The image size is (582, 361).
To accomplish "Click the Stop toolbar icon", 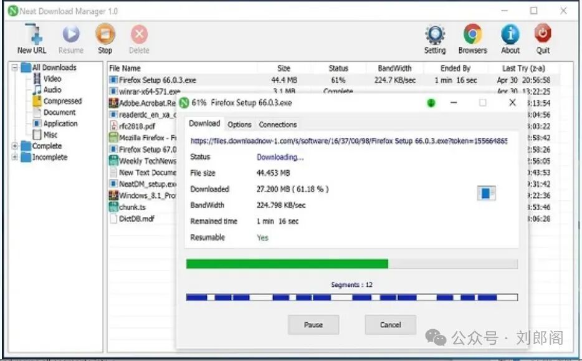I will (x=105, y=34).
